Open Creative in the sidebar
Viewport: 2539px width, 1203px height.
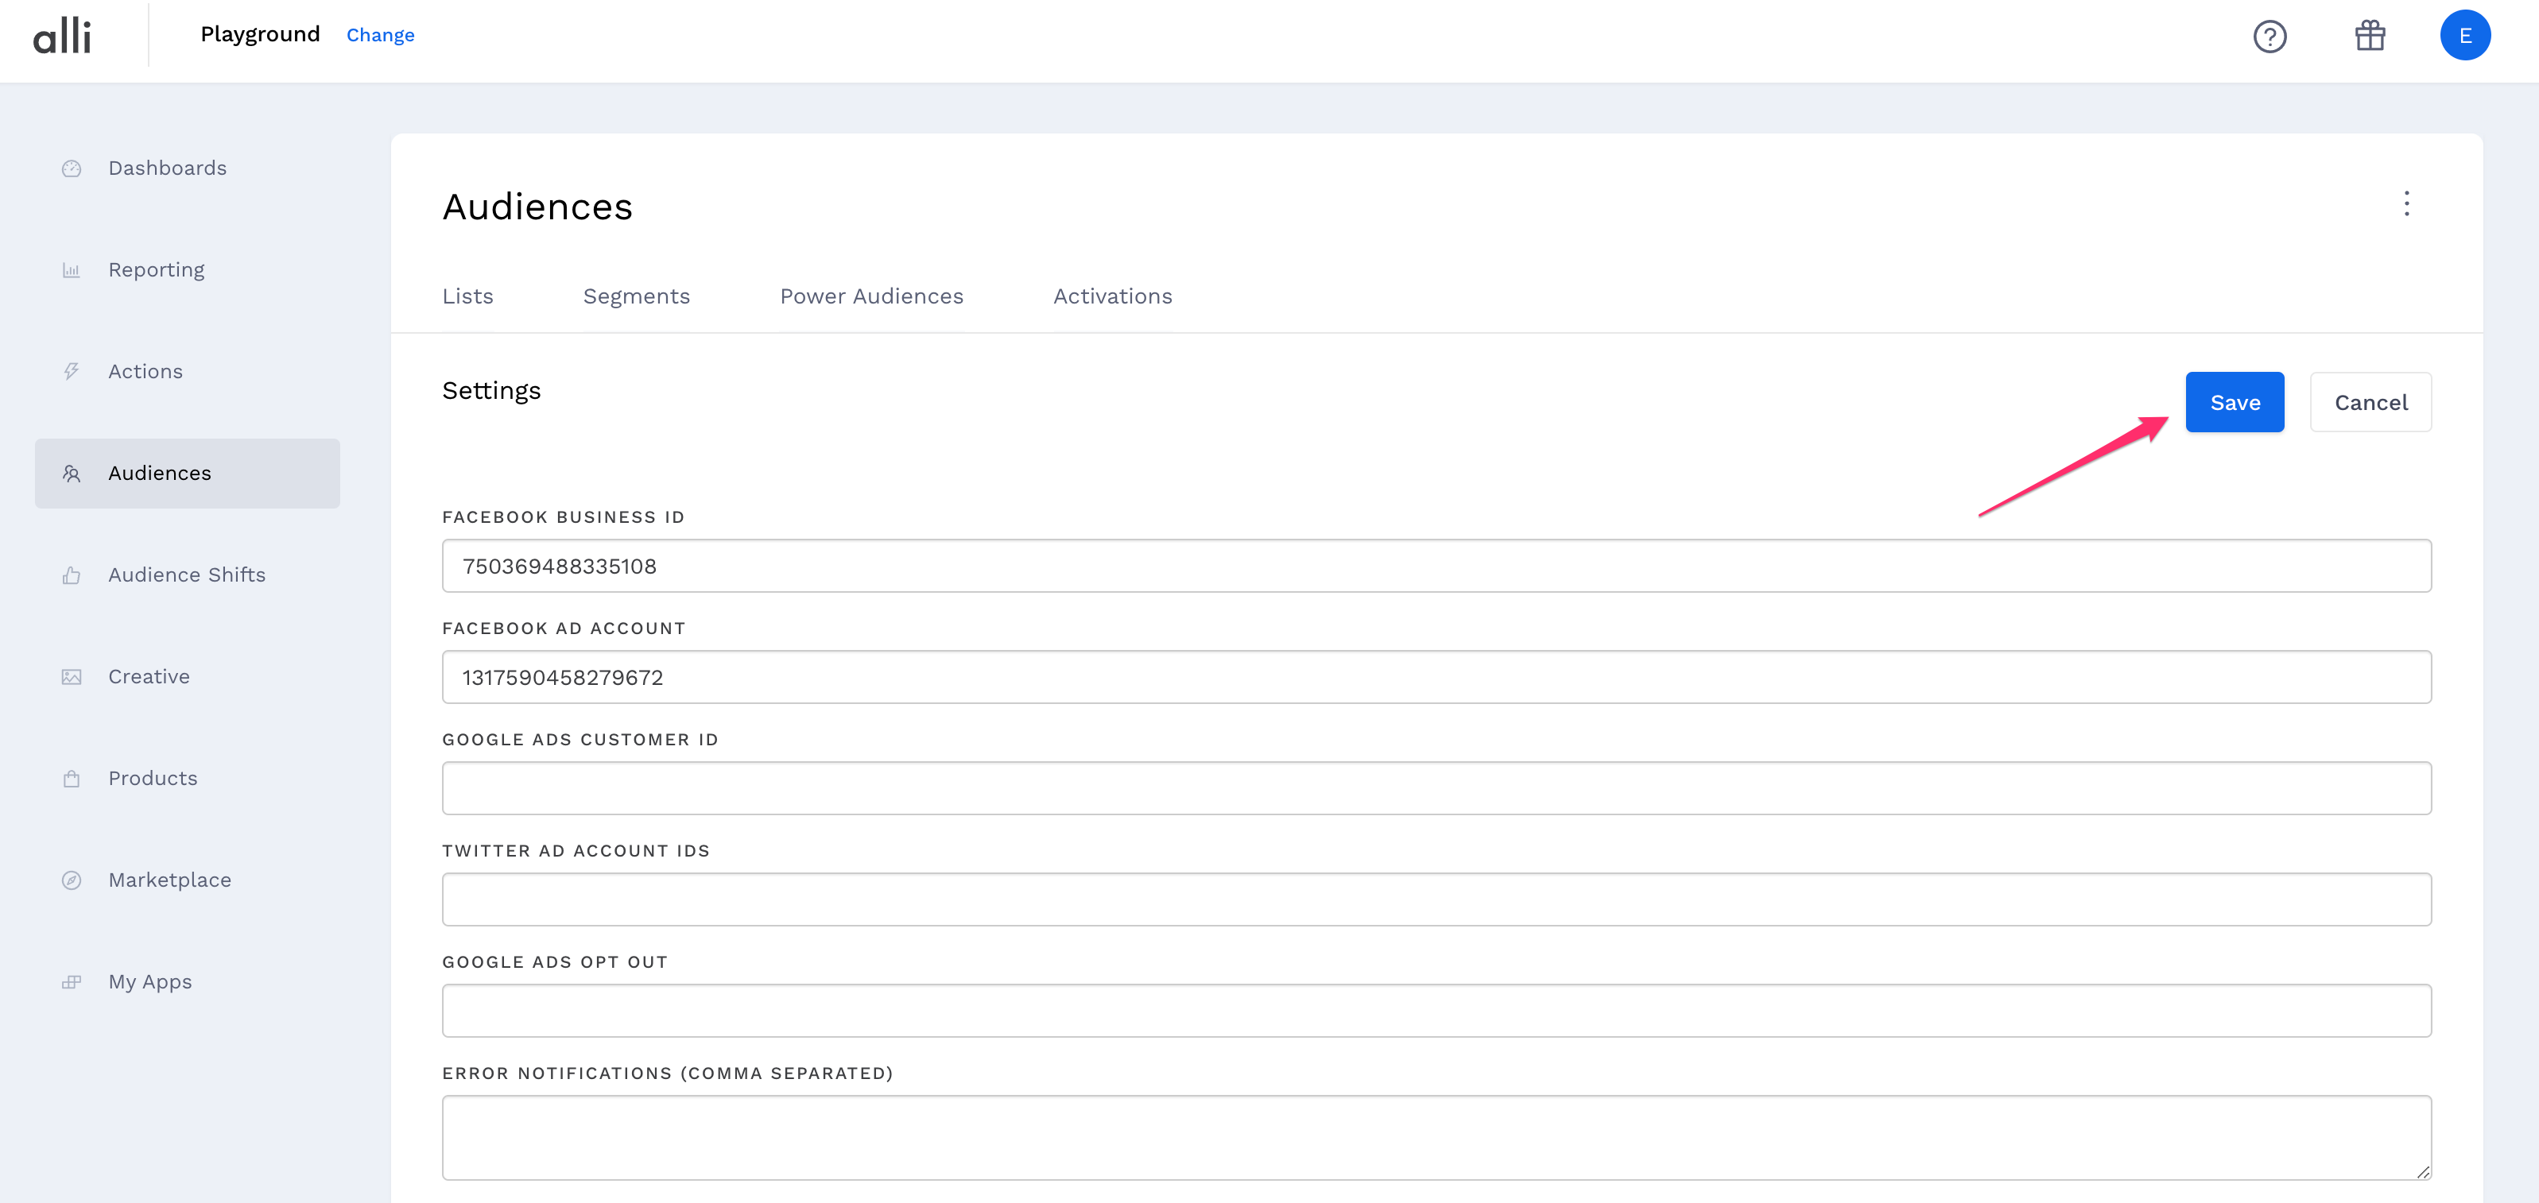(x=149, y=677)
